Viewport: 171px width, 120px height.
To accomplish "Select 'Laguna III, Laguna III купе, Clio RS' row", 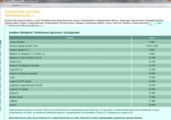I will pyautogui.click(x=90, y=85).
